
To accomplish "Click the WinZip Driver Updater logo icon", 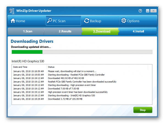I will (x=12, y=11).
